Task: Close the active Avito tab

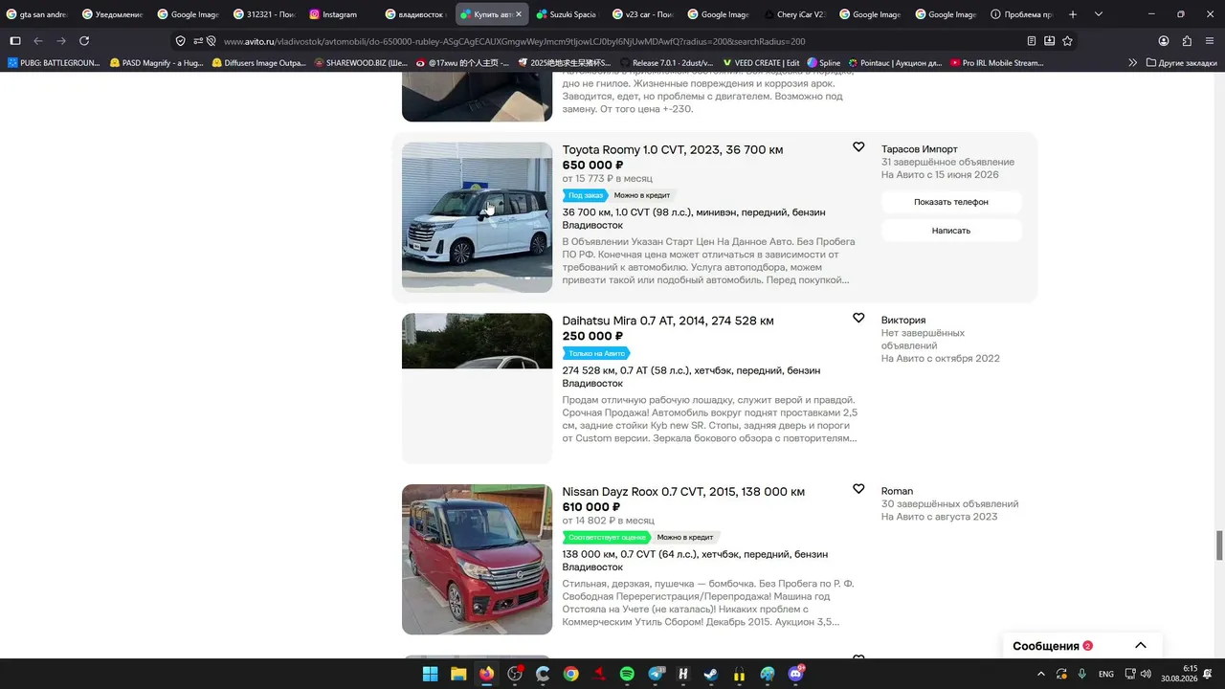Action: [519, 14]
